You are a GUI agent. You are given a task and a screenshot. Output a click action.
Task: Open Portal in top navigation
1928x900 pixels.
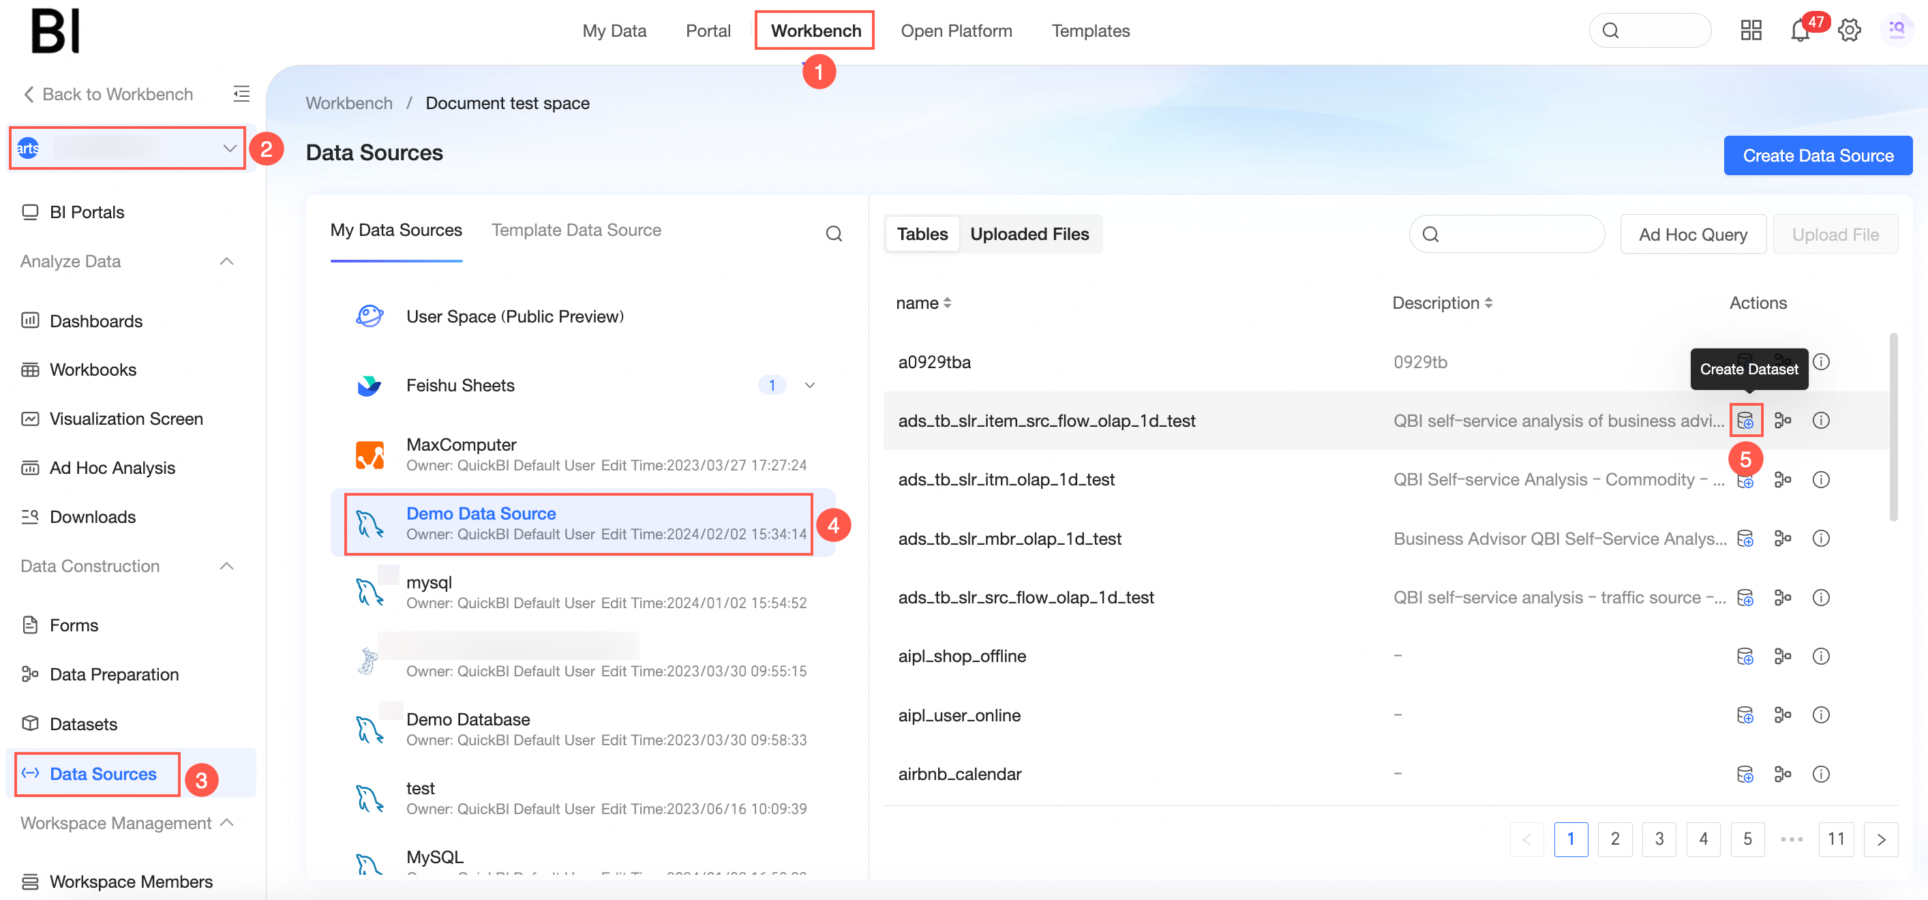click(x=708, y=31)
